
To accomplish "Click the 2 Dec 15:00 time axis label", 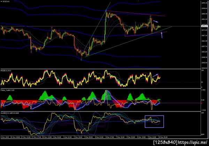I will click(x=78, y=137).
